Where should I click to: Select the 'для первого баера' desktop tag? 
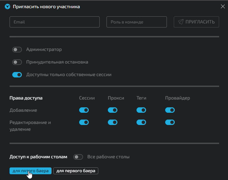point(76,171)
